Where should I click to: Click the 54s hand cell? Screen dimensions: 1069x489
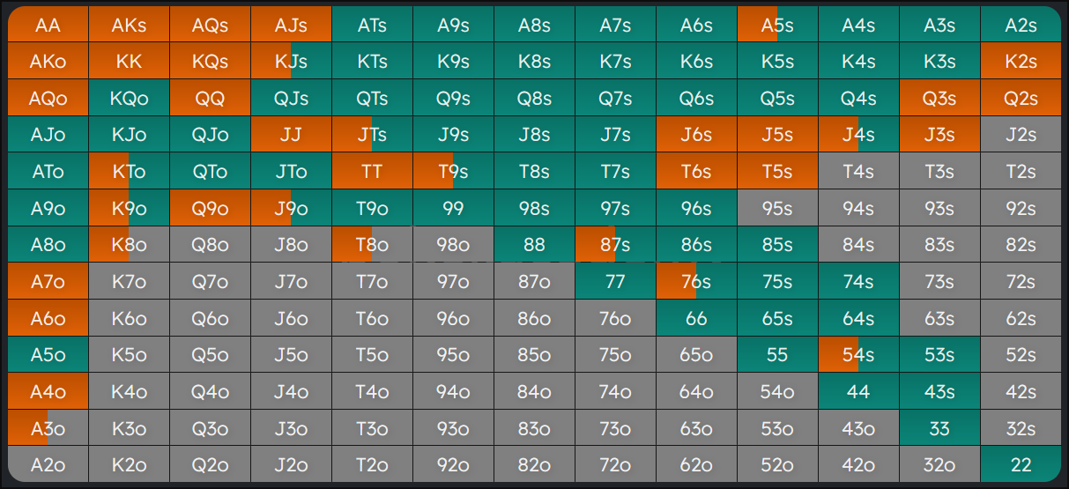pos(858,354)
